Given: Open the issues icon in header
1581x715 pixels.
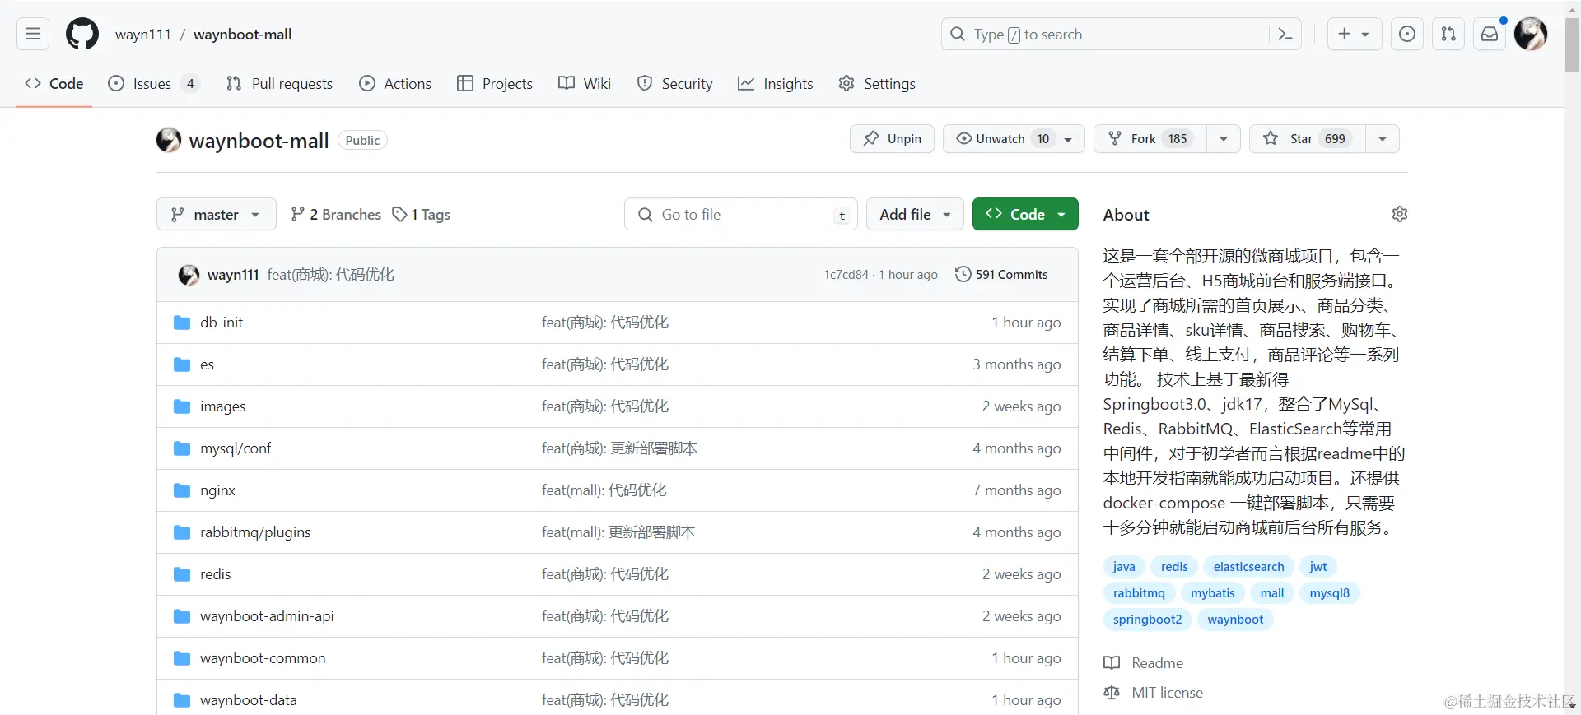Looking at the screenshot, I should coord(1407,34).
